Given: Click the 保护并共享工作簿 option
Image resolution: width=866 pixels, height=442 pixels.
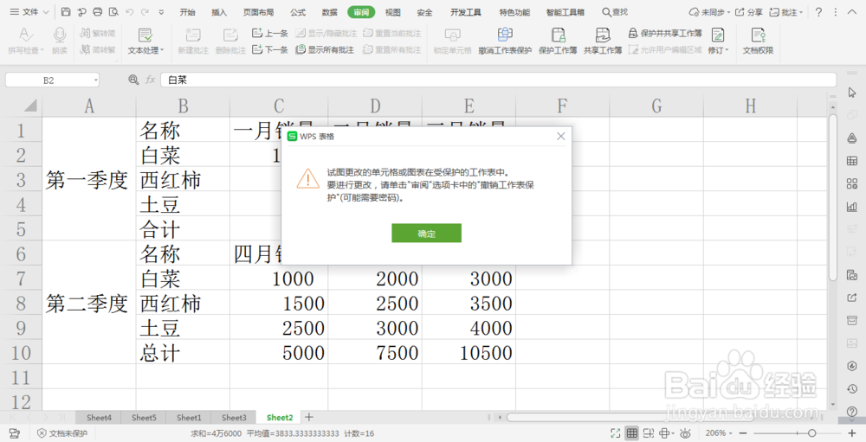Looking at the screenshot, I should 665,33.
